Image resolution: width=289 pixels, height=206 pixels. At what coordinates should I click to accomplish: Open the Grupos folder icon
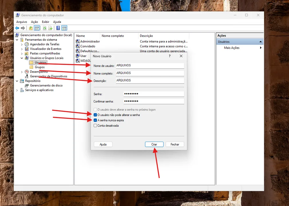[x=31, y=67]
